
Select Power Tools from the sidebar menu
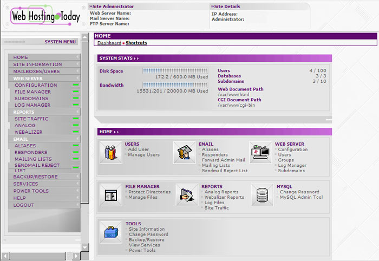click(31, 191)
